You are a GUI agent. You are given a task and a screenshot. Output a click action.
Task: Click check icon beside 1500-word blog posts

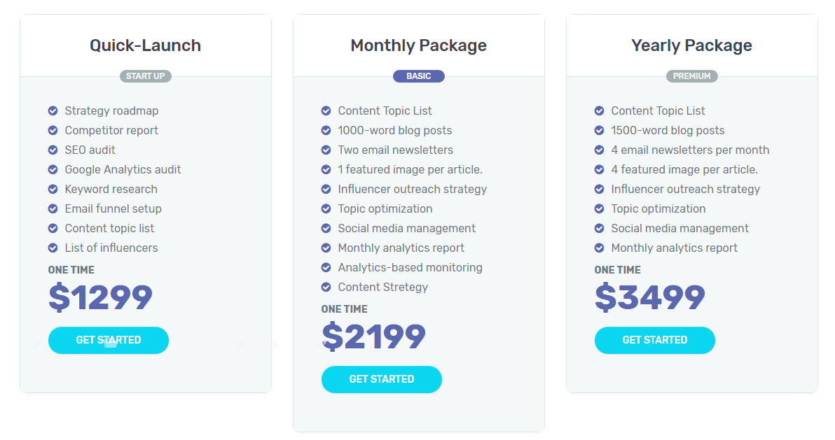[599, 130]
